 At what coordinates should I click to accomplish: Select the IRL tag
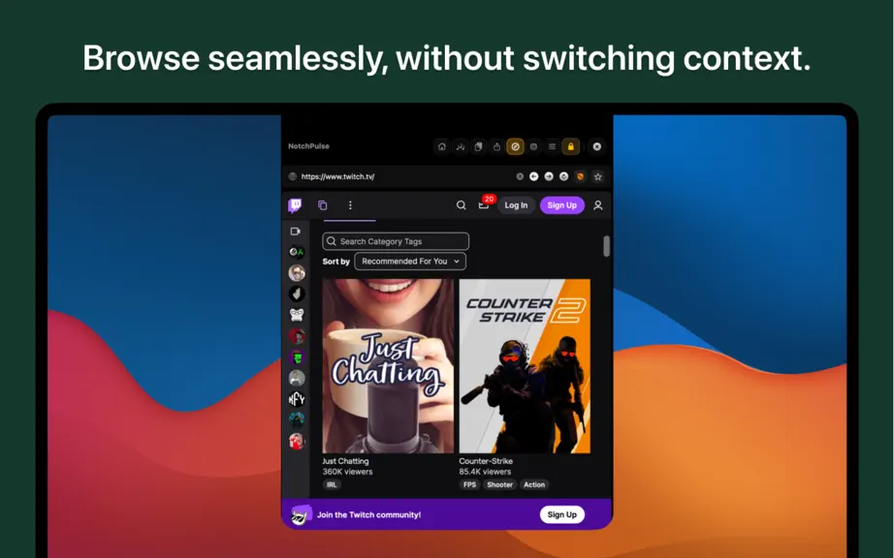click(x=332, y=484)
